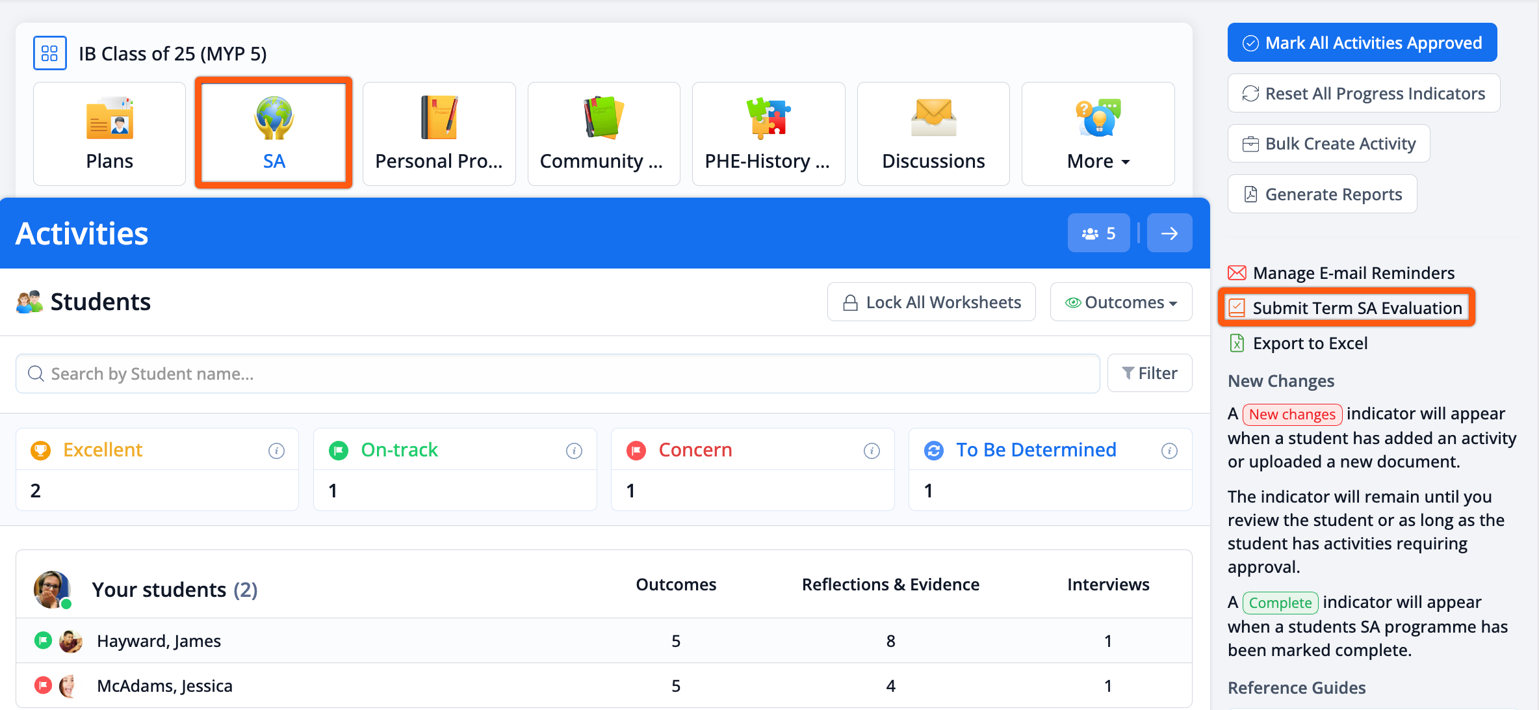
Task: Select the Concern status label
Action: tap(695, 450)
